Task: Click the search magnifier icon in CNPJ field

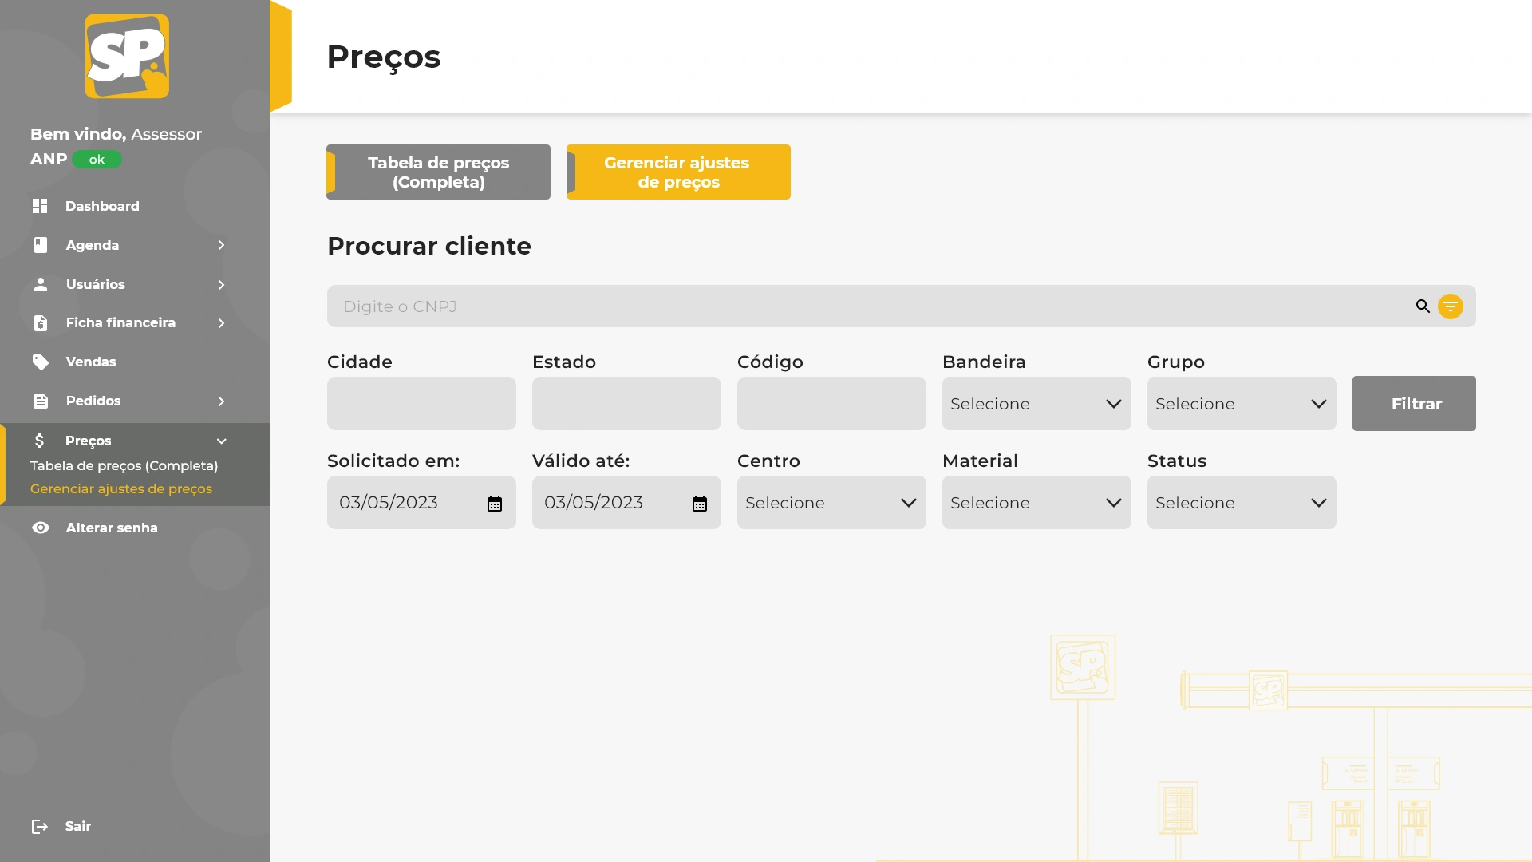Action: (1423, 306)
